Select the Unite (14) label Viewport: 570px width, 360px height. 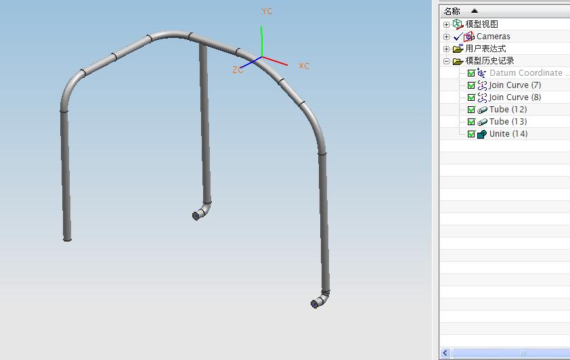point(508,134)
